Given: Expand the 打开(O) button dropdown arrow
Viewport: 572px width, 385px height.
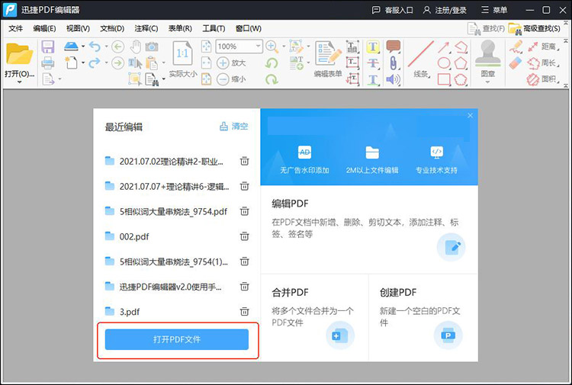Looking at the screenshot, I should (x=19, y=82).
